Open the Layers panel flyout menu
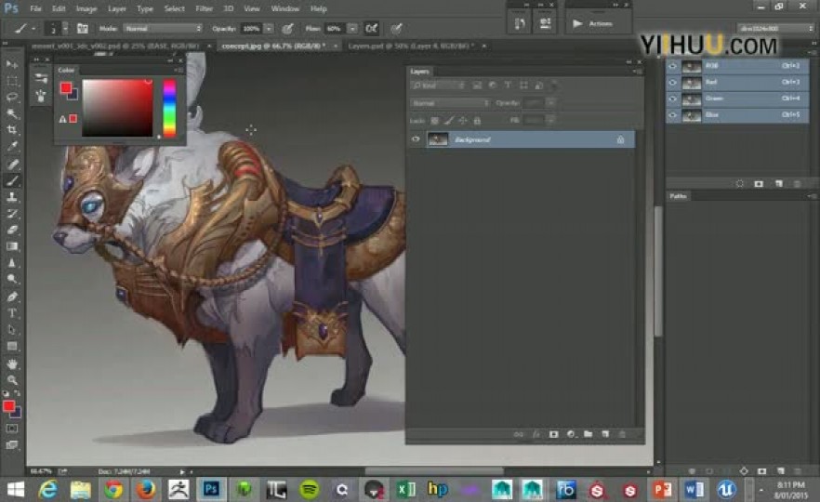This screenshot has height=502, width=820. click(x=637, y=71)
